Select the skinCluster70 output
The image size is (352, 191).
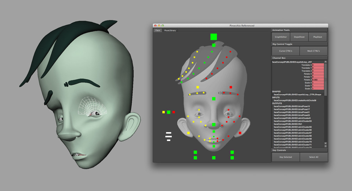(293, 142)
